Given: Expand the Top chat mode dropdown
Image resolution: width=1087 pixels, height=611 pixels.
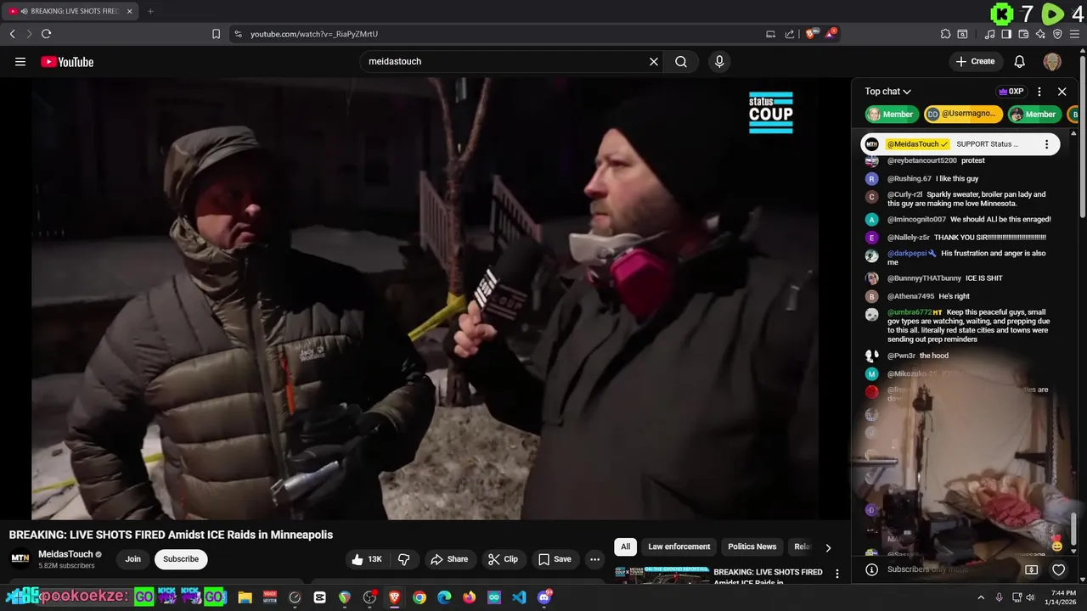Looking at the screenshot, I should [x=887, y=92].
